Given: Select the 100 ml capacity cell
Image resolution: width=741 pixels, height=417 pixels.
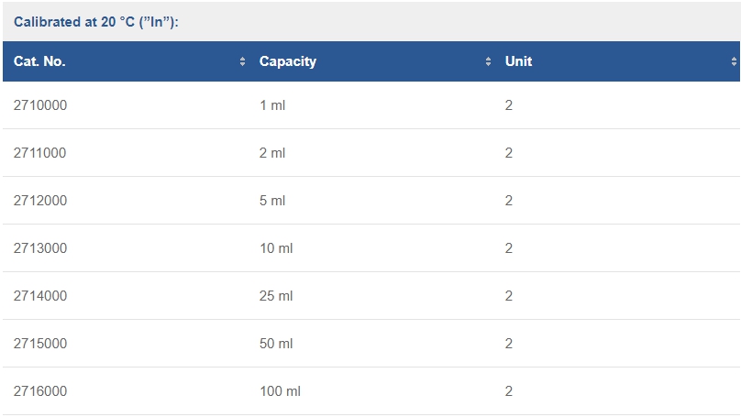Looking at the screenshot, I should pos(280,391).
